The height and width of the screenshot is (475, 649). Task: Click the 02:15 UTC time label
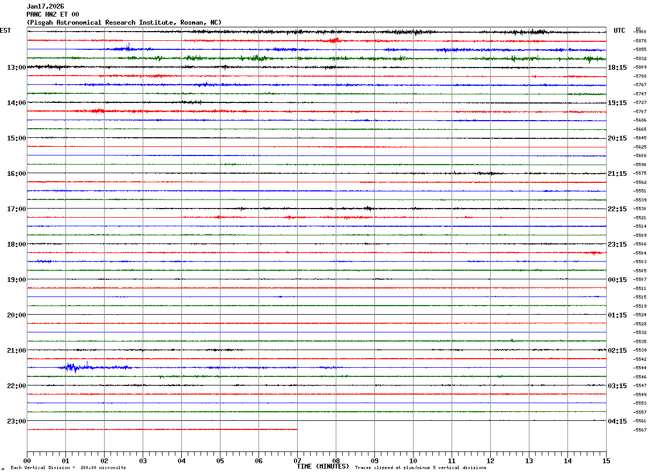[617, 351]
